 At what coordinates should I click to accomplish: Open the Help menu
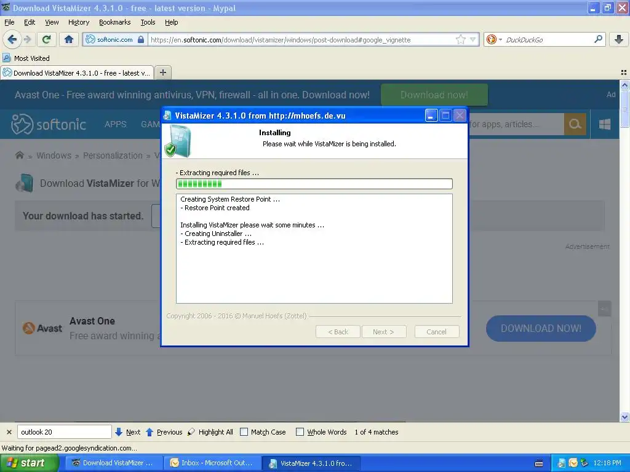171,22
